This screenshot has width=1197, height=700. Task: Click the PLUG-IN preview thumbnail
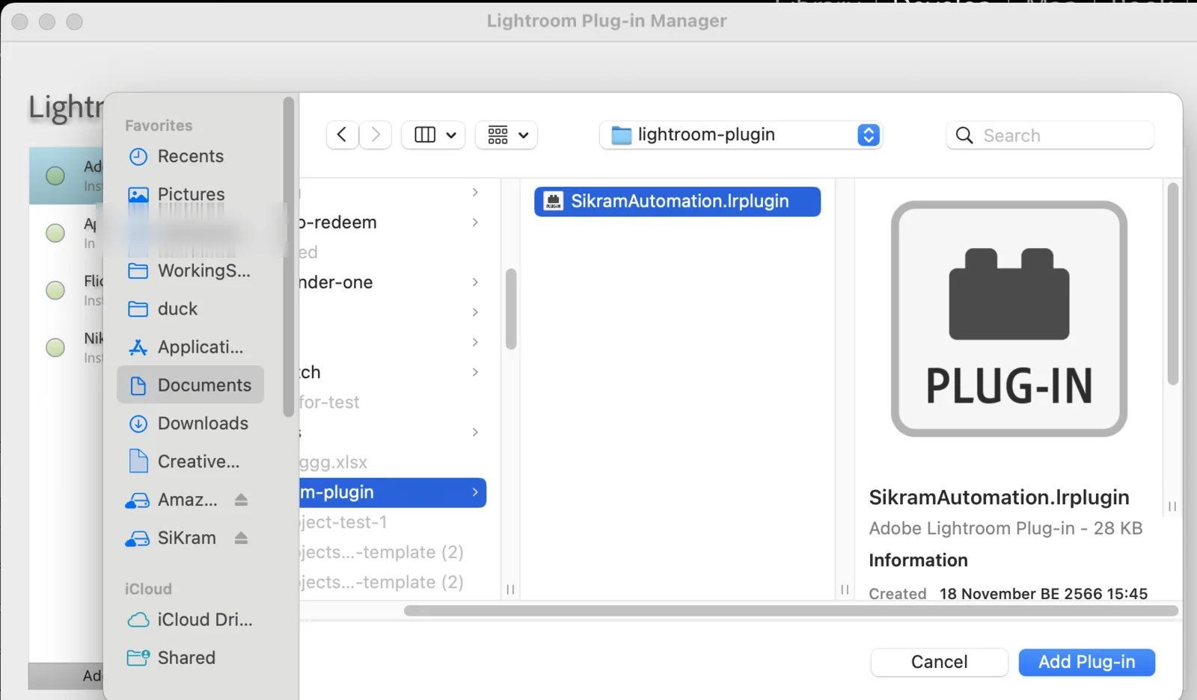click(x=1008, y=318)
